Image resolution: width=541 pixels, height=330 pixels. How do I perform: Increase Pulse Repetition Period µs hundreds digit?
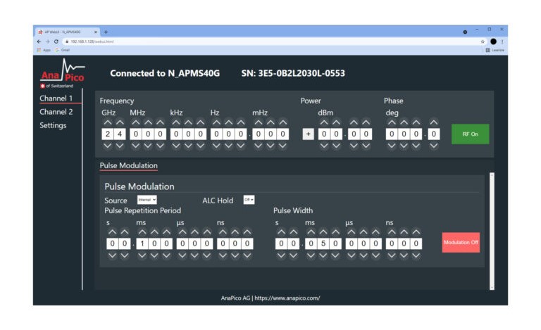pos(182,231)
